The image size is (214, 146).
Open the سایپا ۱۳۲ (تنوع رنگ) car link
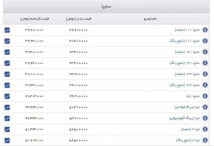tap(185, 85)
